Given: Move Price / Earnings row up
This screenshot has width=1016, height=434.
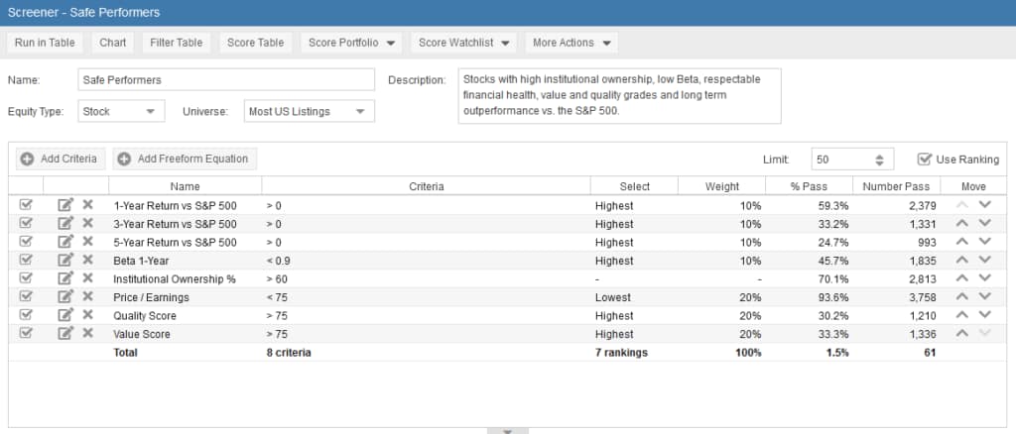Looking at the screenshot, I should 962,297.
